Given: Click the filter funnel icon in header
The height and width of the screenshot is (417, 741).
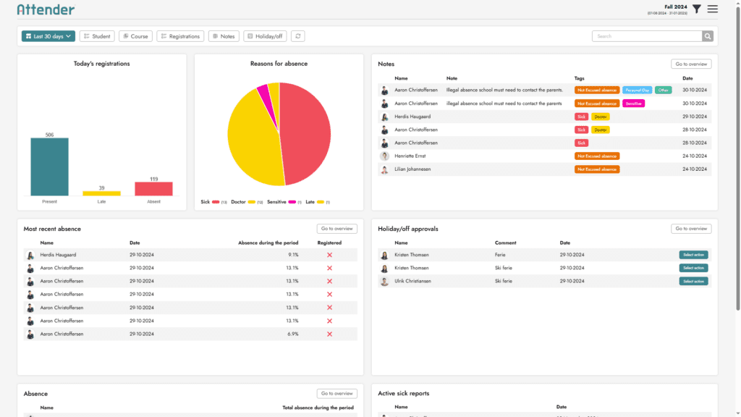Looking at the screenshot, I should point(696,9).
